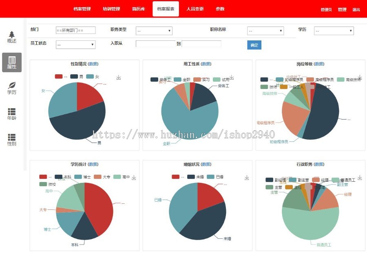Select the 属性 sidebar icon
Screen dimensions: 367x267
tap(12, 62)
